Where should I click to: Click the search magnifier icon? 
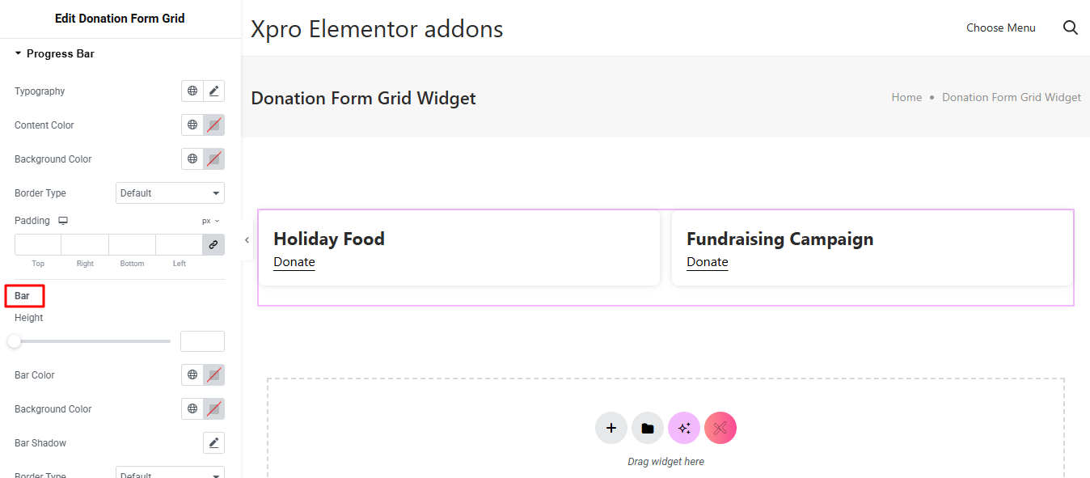[x=1071, y=28]
